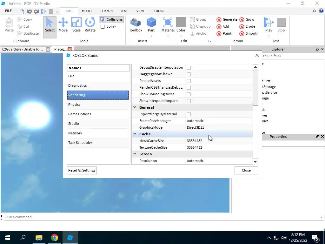Click the settings list scrollbar down arrow
The image size is (325, 244).
tap(255, 162)
